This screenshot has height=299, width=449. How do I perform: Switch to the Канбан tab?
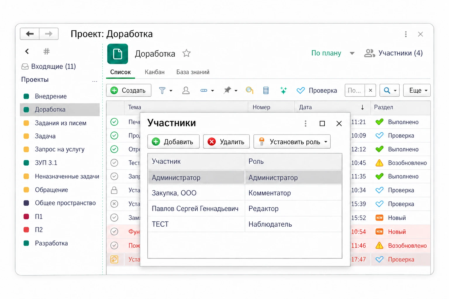pos(155,72)
